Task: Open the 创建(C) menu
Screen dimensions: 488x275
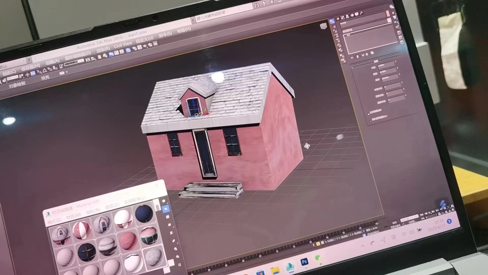Action: [x=9, y=72]
